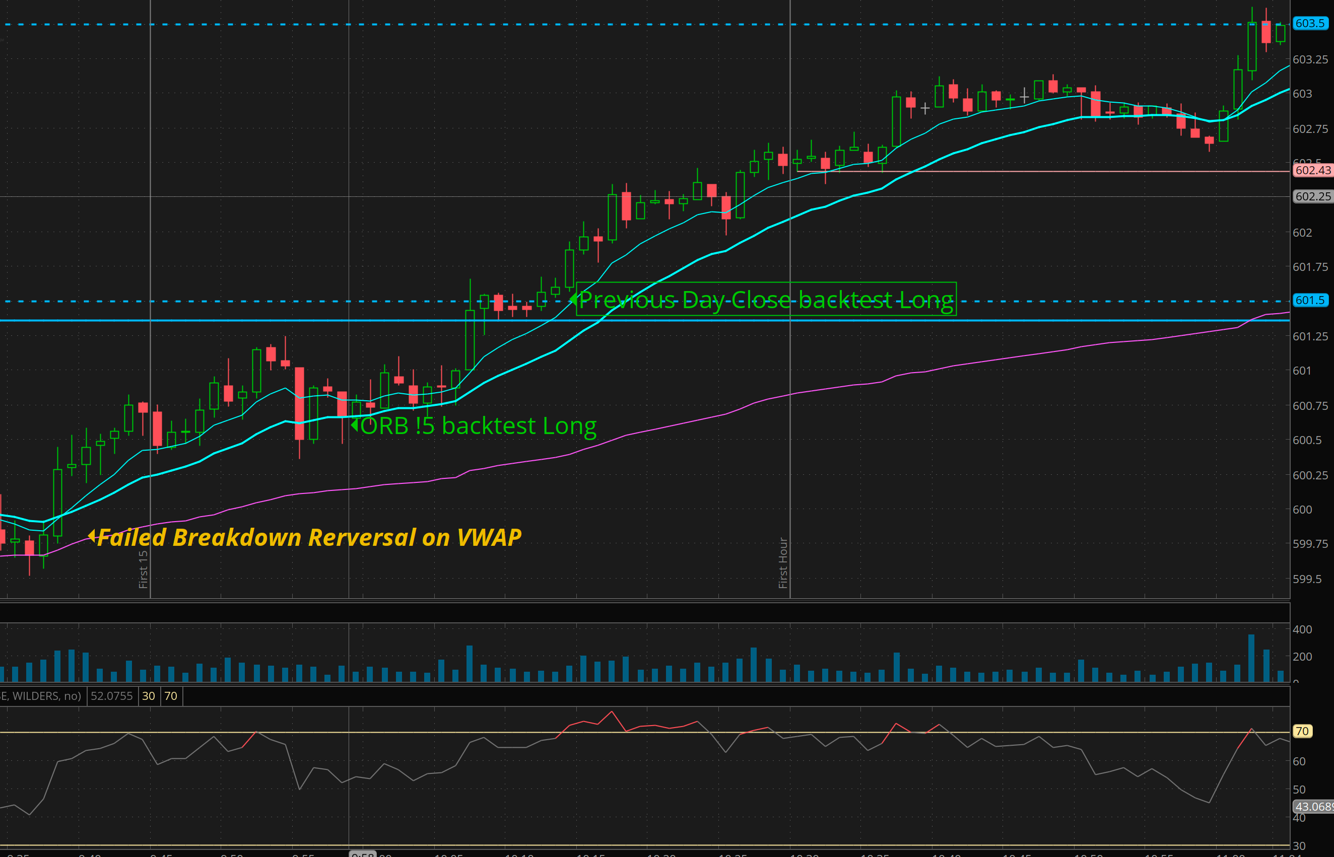Select the 'ORB !5 backtest Long' annotation

(x=478, y=426)
